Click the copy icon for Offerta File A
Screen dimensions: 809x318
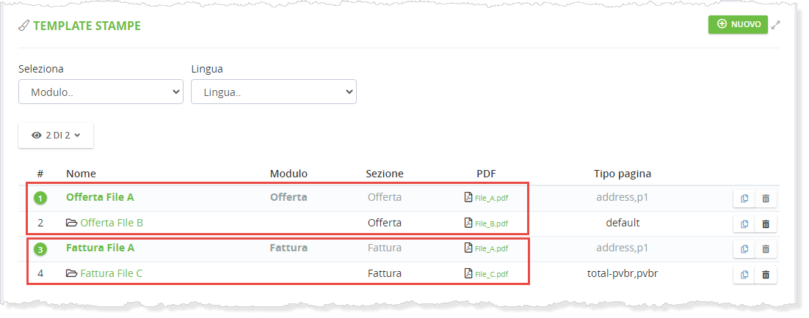tap(744, 199)
